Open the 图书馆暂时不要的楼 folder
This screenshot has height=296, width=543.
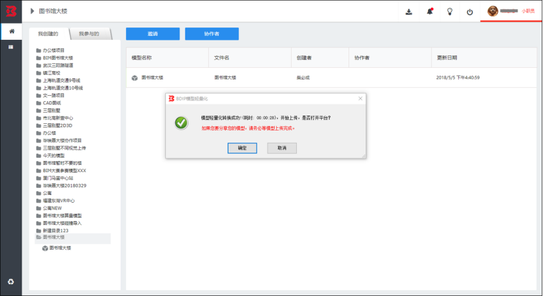coord(63,163)
